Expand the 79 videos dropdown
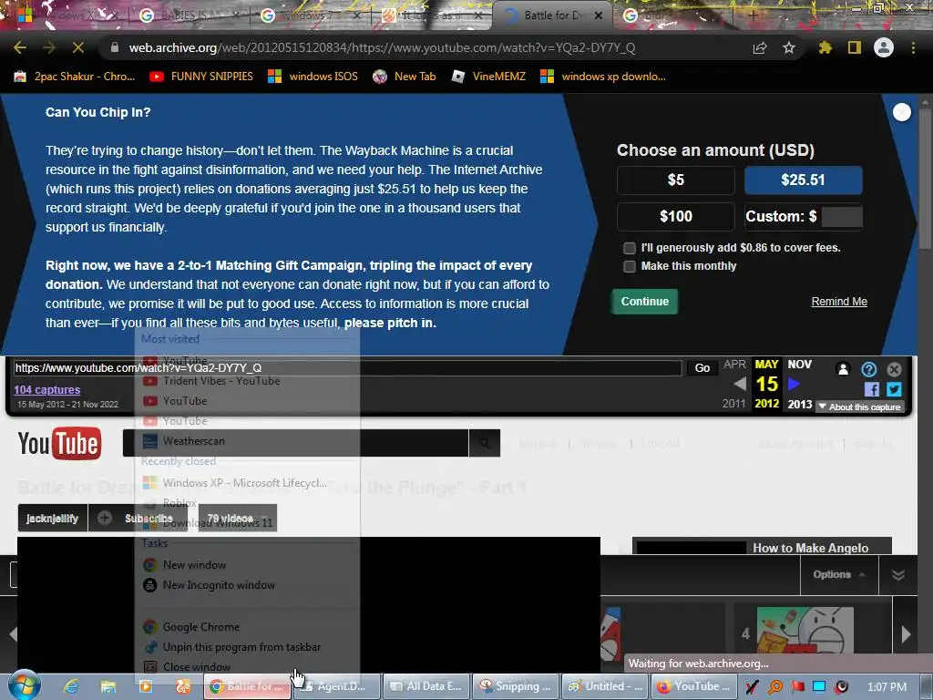 [237, 519]
